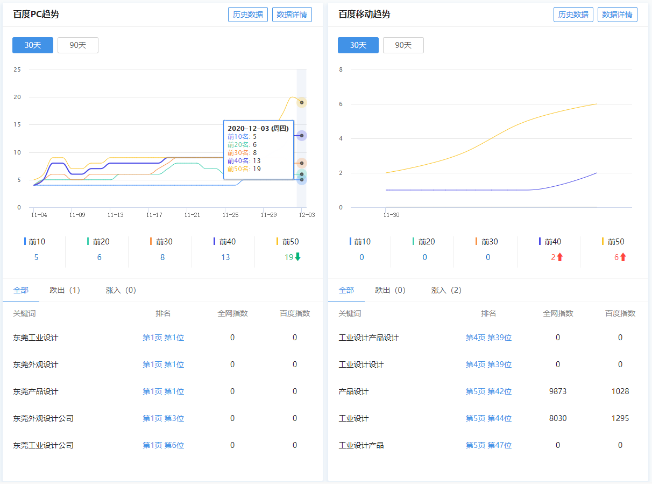This screenshot has width=652, height=484.
Task: Switch to 跌出 (1) tab in PC panel
Action: pos(65,290)
